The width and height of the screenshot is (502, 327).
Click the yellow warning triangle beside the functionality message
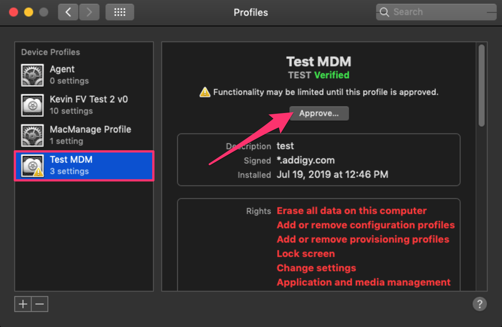[205, 92]
